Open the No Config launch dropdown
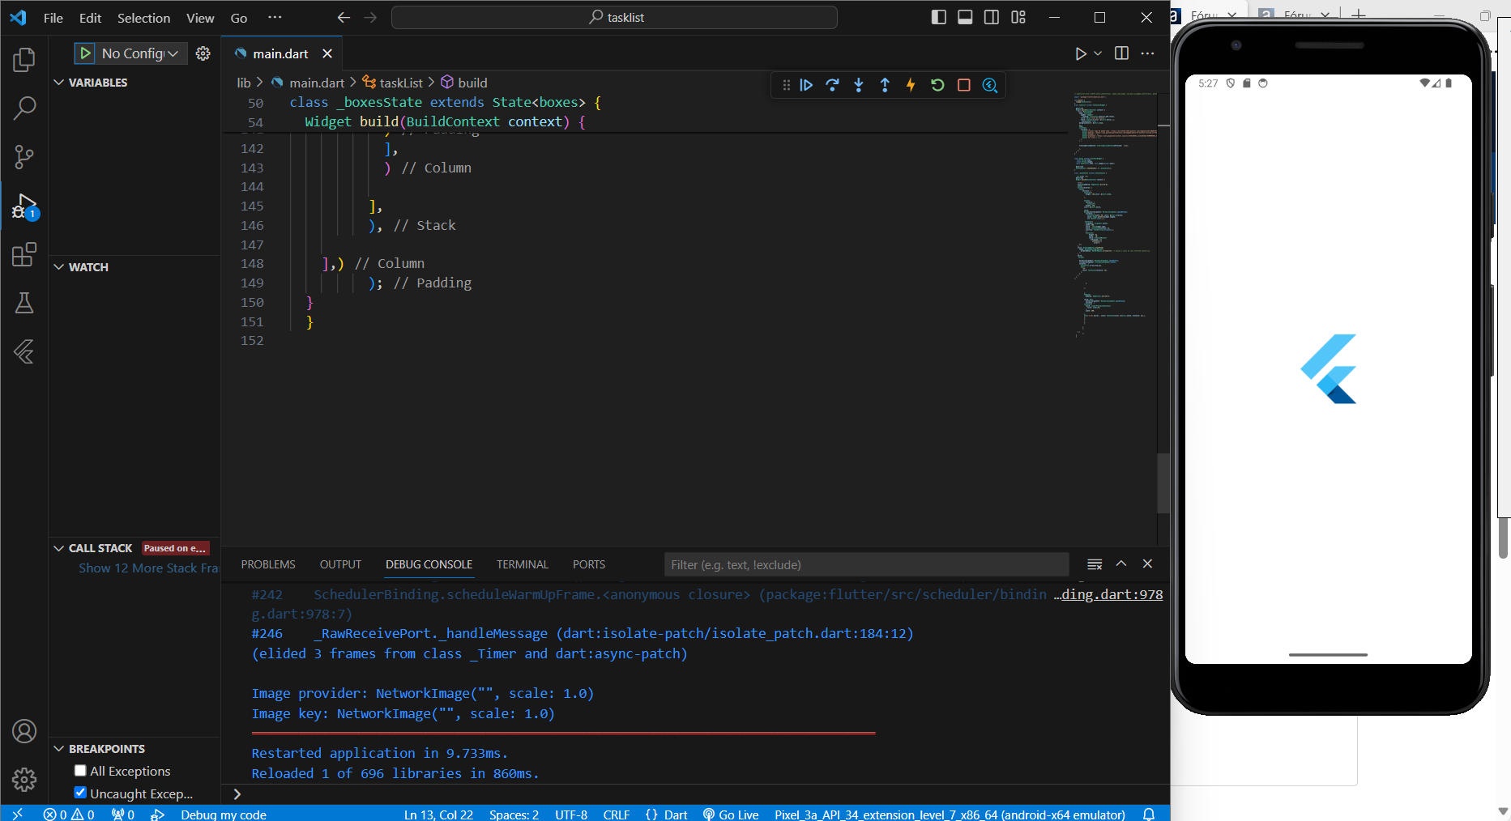The image size is (1511, 821). (x=140, y=53)
